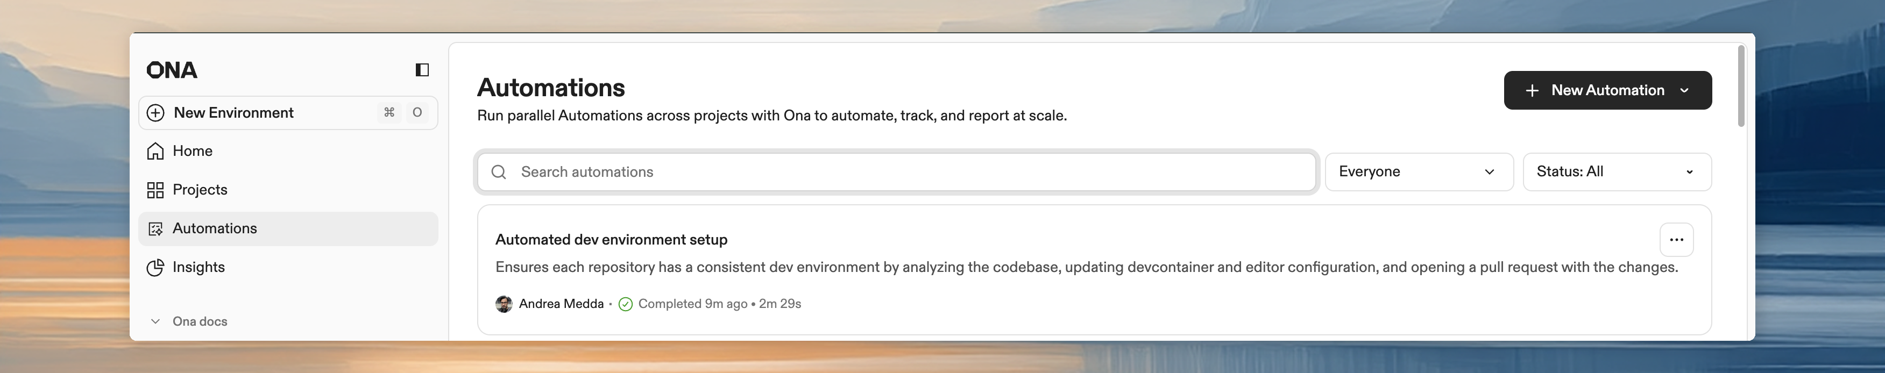Open the Status: All dropdown
Screen dimensions: 1885x373
[x=1617, y=171]
